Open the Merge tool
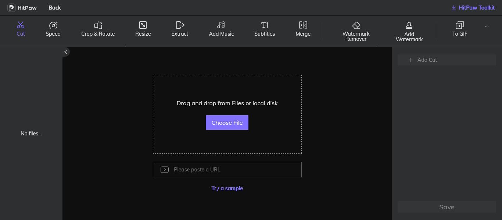Screen dimensions: 502x220 303,29
